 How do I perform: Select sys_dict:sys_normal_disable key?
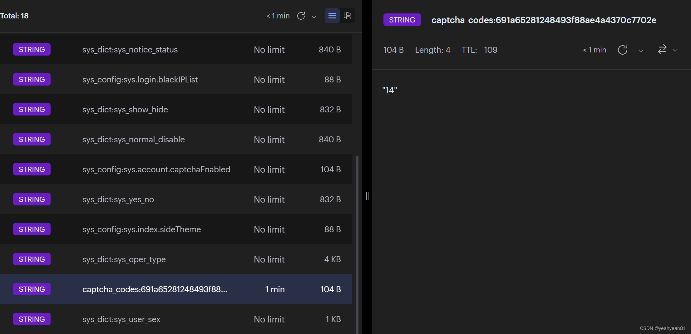176,139
